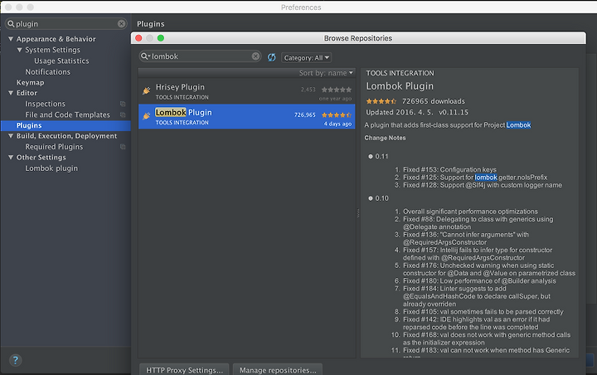Click the one year ago label
The height and width of the screenshot is (375, 597).
tap(335, 99)
